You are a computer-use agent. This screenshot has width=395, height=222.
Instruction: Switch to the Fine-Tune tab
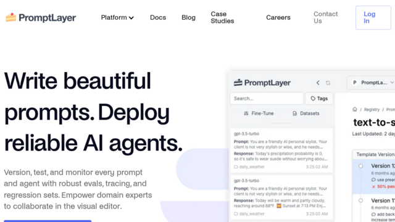pos(259,113)
